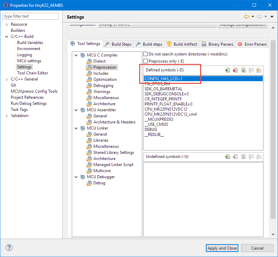Click the Help question mark icon
The width and height of the screenshot is (278, 257).
click(x=9, y=248)
